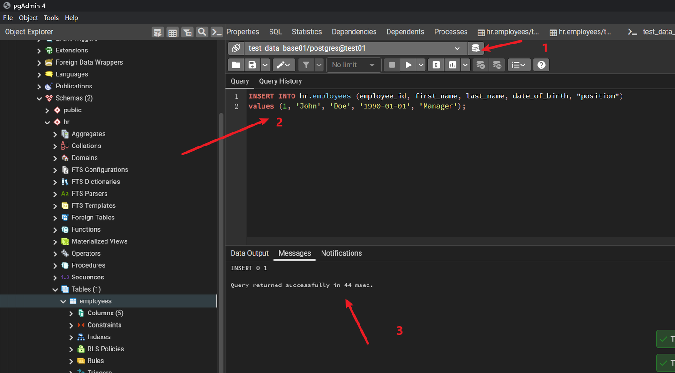
Task: Click the Commit transaction icon
Action: [480, 65]
